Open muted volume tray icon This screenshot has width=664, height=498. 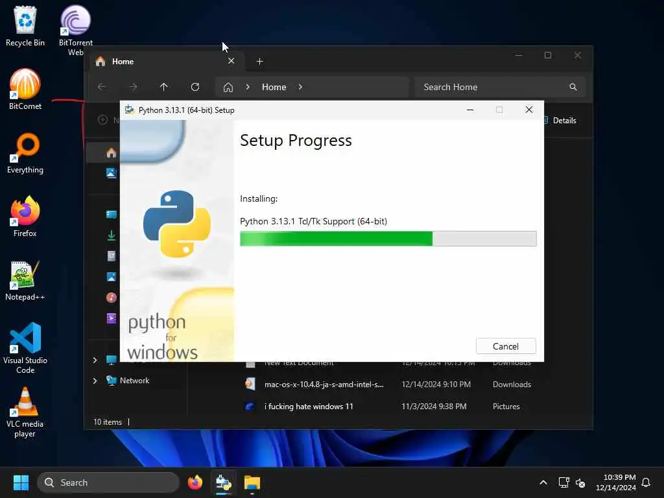click(580, 482)
